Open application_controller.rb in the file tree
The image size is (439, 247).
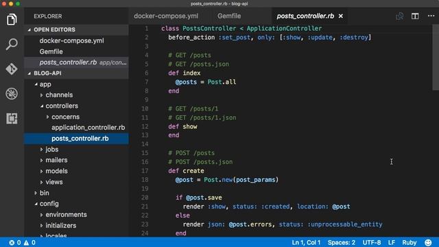[x=88, y=128]
